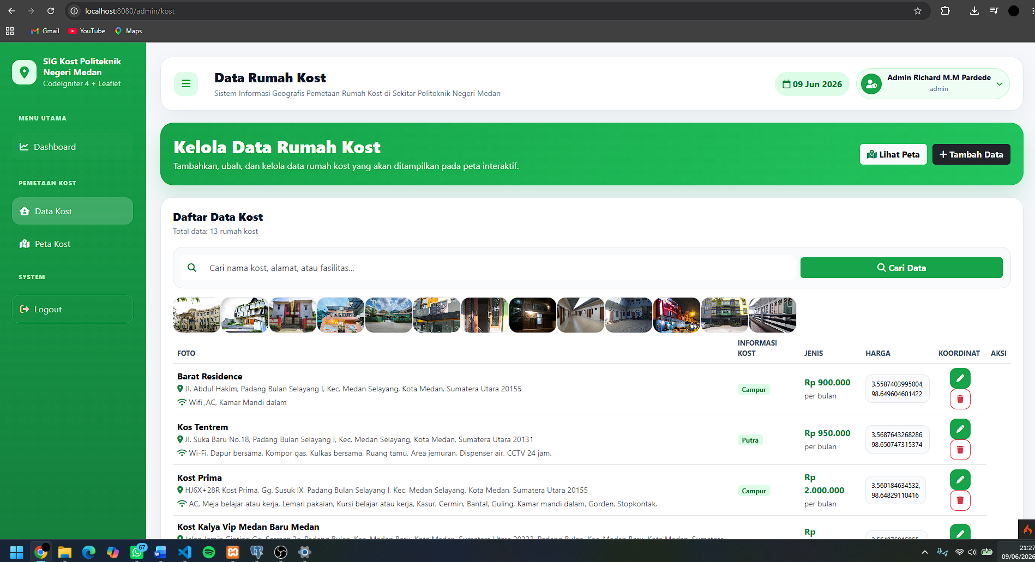Click the HARGA column header
The image size is (1035, 562).
tap(878, 353)
